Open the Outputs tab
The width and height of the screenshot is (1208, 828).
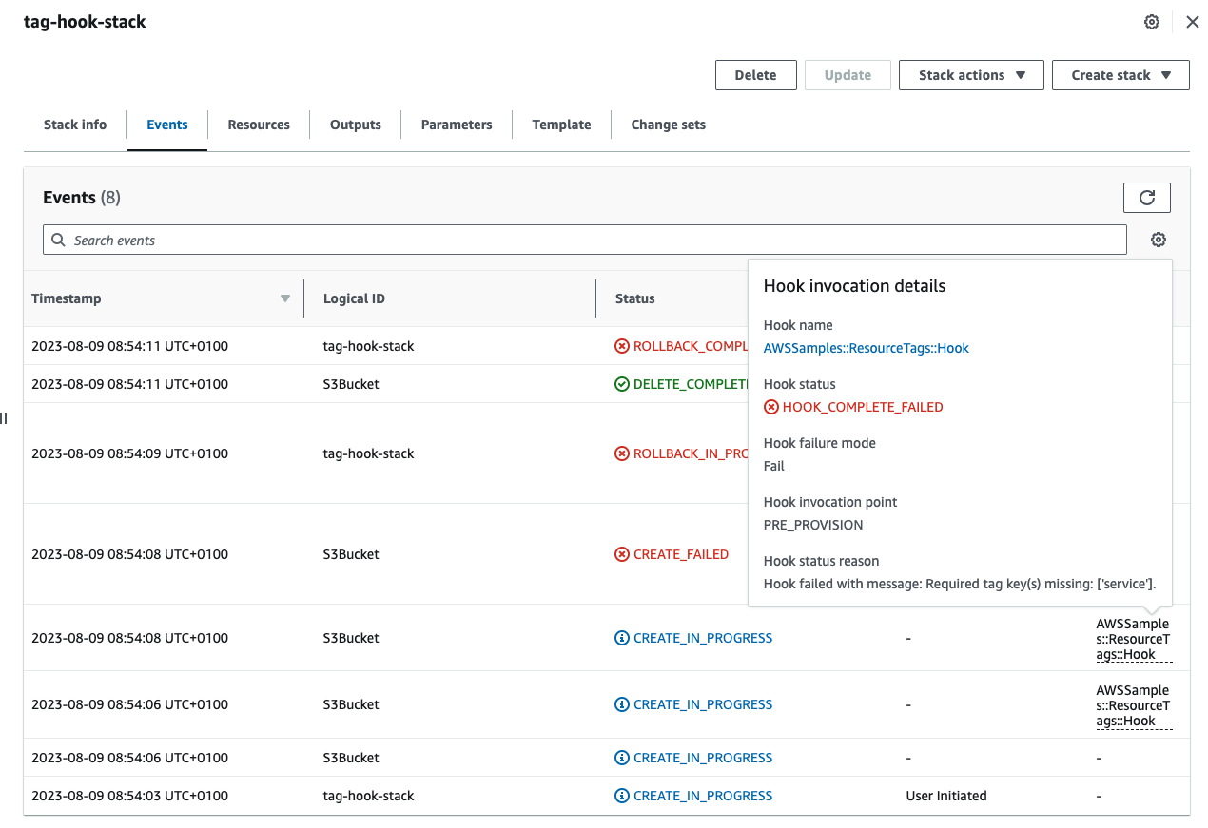[356, 125]
